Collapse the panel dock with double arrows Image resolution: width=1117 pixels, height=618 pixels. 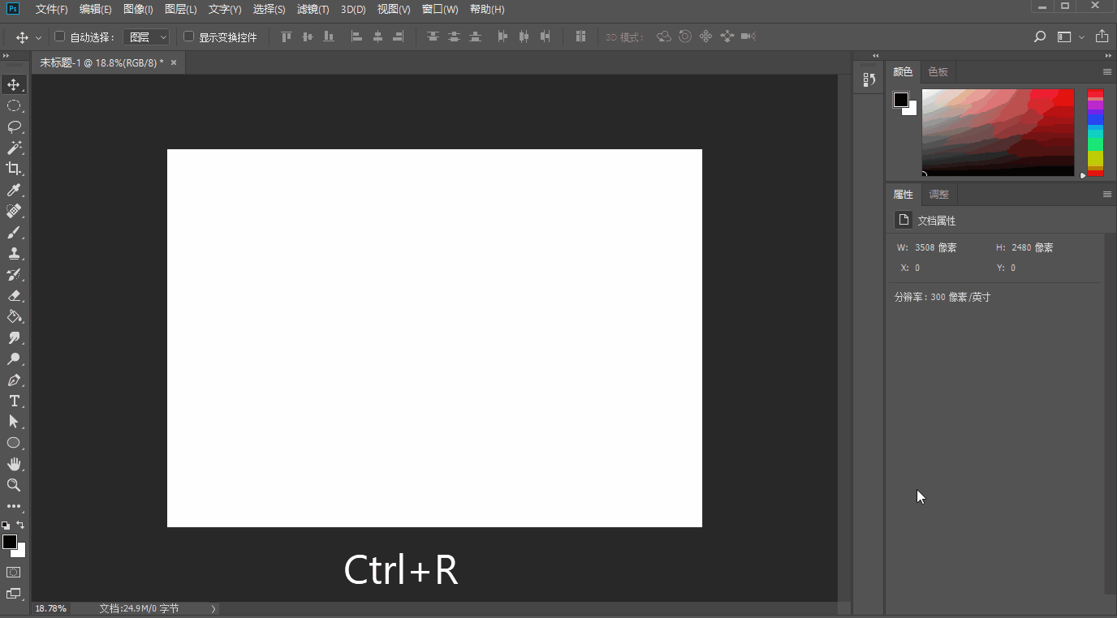click(x=876, y=55)
